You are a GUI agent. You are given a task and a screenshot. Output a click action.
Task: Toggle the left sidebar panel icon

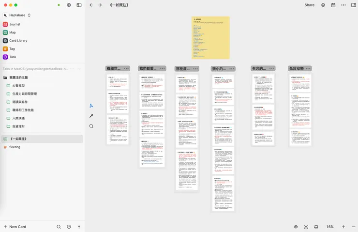tap(79, 5)
